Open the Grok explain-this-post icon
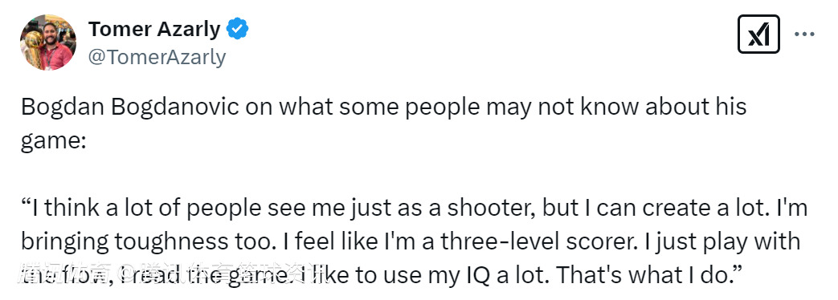 pyautogui.click(x=758, y=34)
